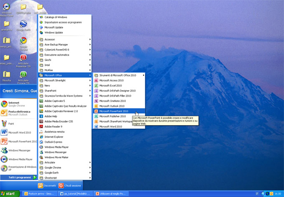Expand Strumenti di Microsoft Office 2010 submenu arrow

(x=144, y=75)
